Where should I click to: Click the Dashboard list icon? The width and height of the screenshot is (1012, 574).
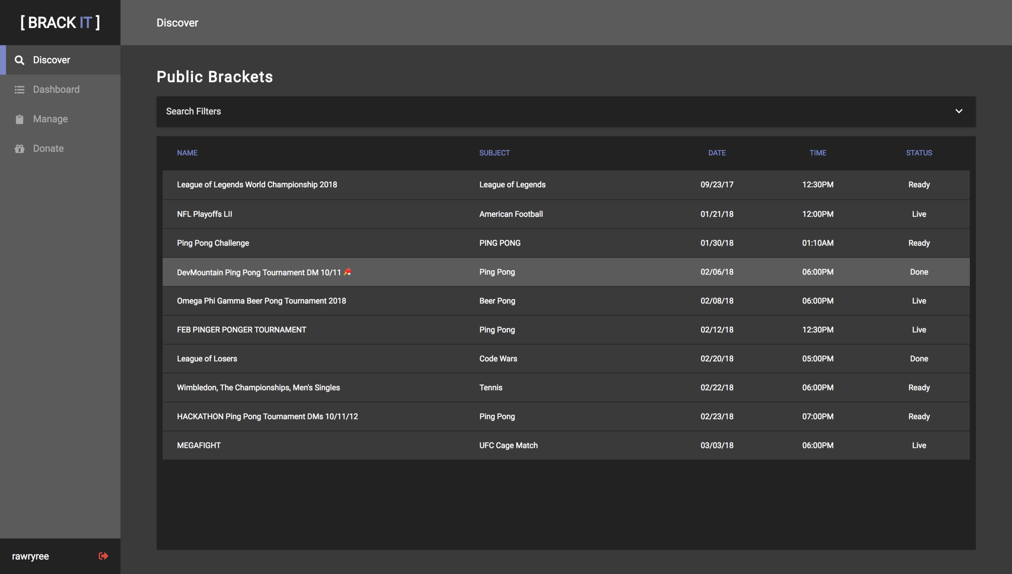(x=19, y=89)
